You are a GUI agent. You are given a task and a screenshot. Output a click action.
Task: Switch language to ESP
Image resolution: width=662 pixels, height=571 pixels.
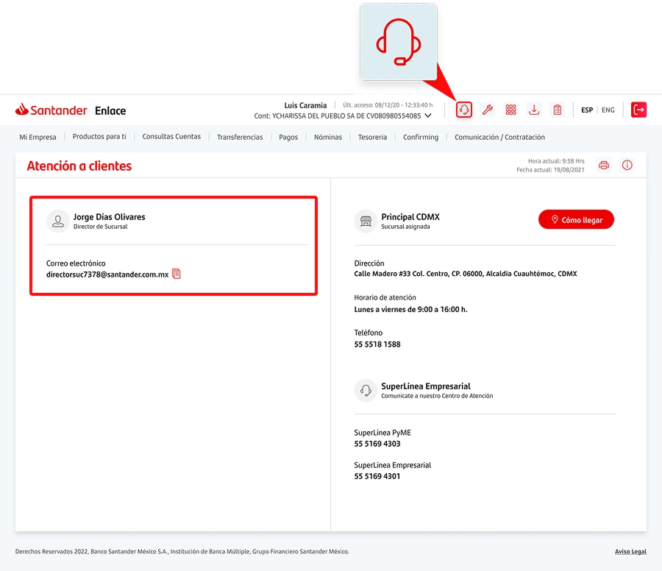coord(587,110)
